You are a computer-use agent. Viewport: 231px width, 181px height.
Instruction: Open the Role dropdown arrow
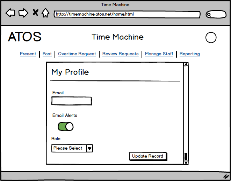click(x=89, y=148)
